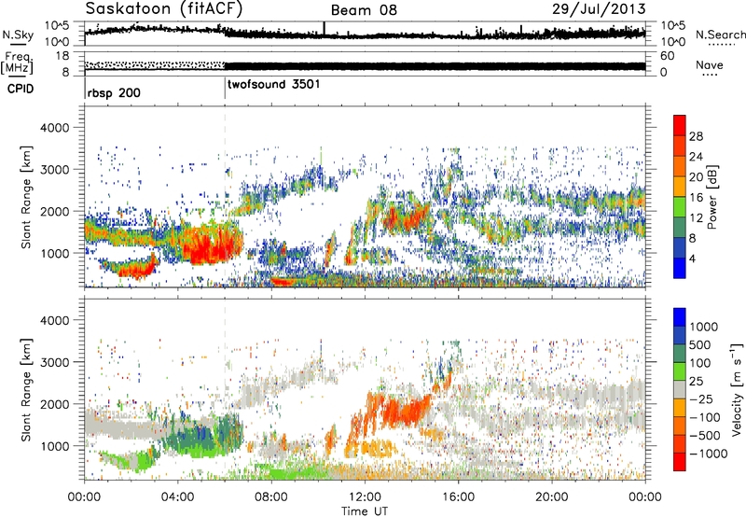This screenshot has width=746, height=517.
Task: Click the blue top segment of the velocity color bar
Action: click(x=680, y=317)
